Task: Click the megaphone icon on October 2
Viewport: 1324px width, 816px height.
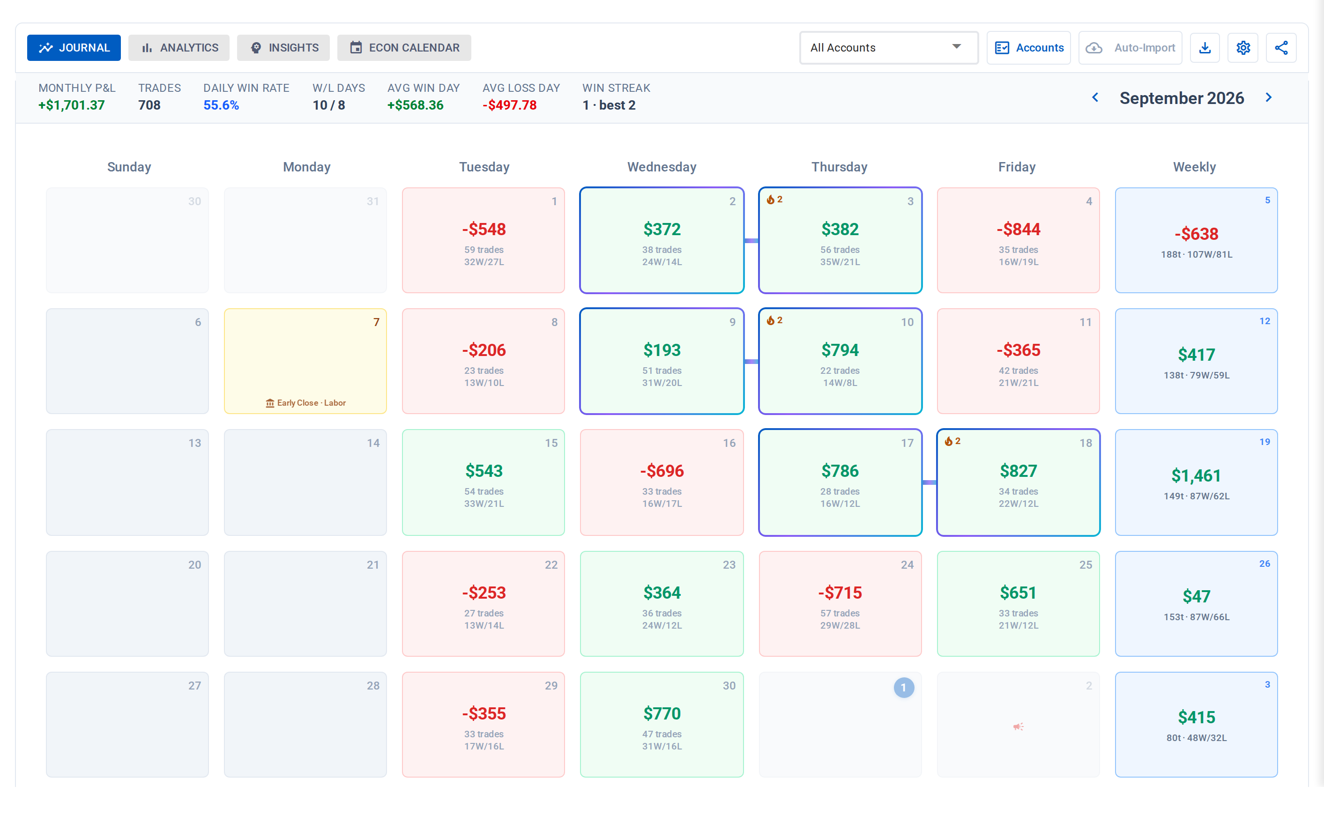Action: [1018, 727]
